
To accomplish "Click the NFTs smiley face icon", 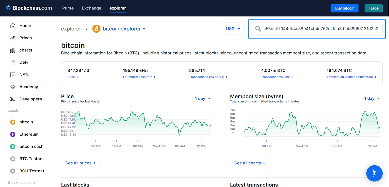I will [x=13, y=74].
